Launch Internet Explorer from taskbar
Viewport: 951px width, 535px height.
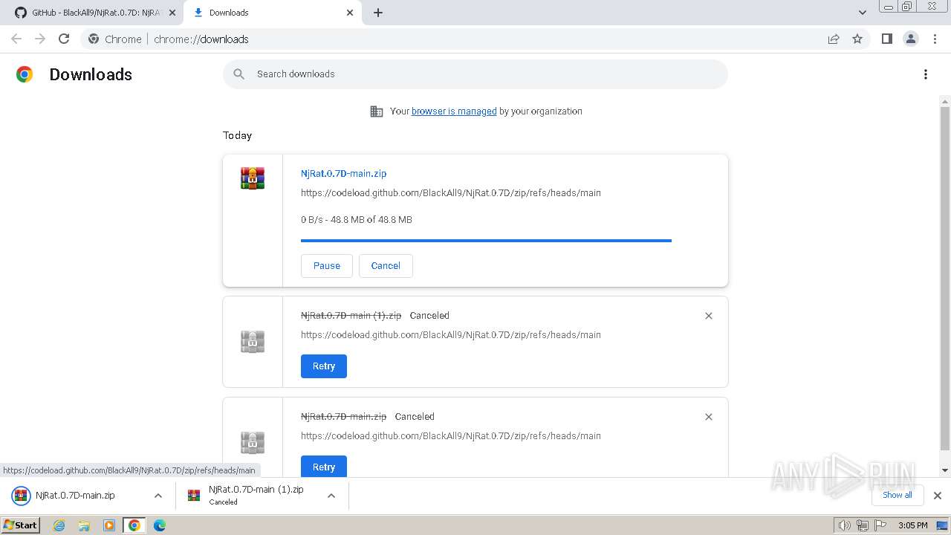(x=59, y=525)
